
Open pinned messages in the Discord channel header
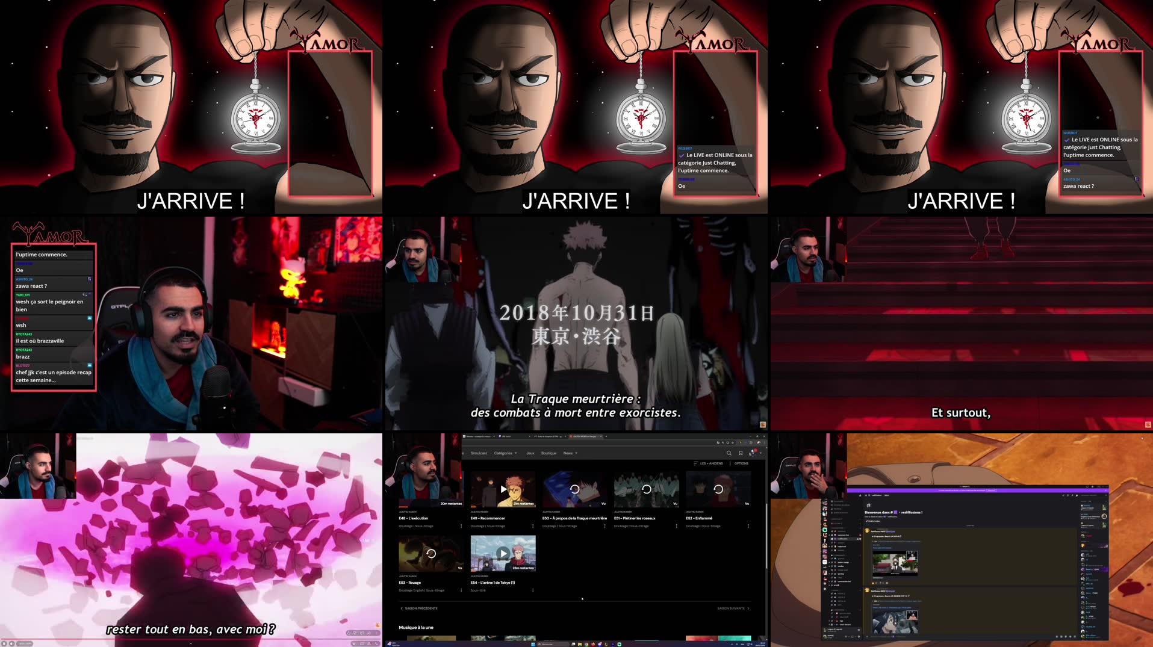point(1072,495)
